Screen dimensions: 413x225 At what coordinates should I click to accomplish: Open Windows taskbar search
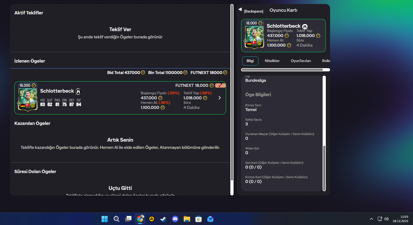point(117,219)
